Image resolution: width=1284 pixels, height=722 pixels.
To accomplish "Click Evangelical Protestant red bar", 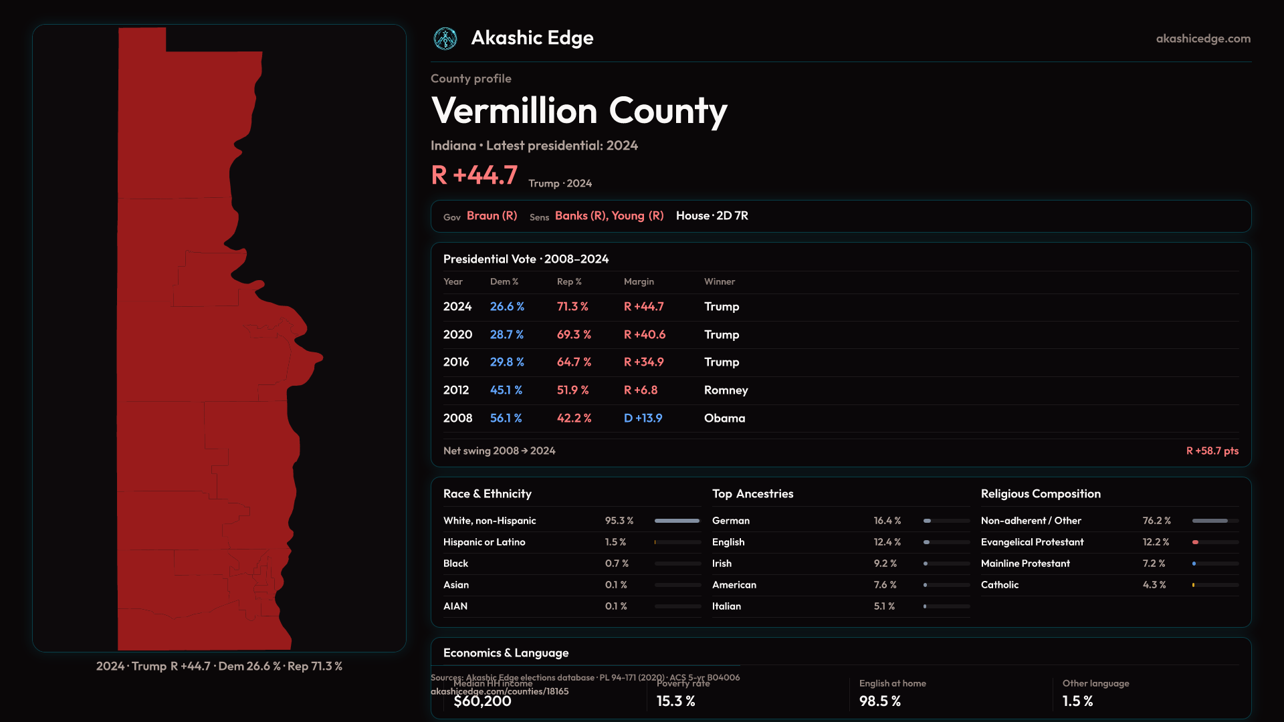I will pyautogui.click(x=1196, y=542).
